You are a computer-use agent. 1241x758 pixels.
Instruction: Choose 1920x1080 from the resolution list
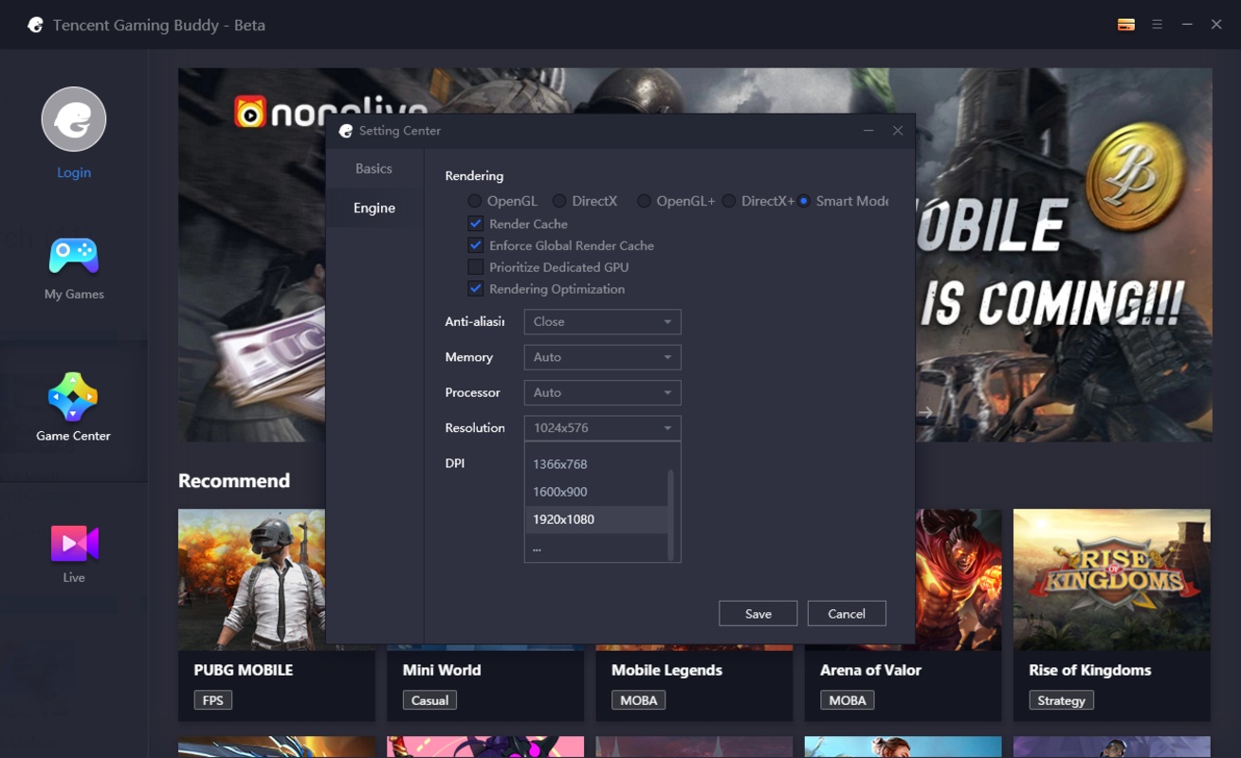click(x=564, y=519)
